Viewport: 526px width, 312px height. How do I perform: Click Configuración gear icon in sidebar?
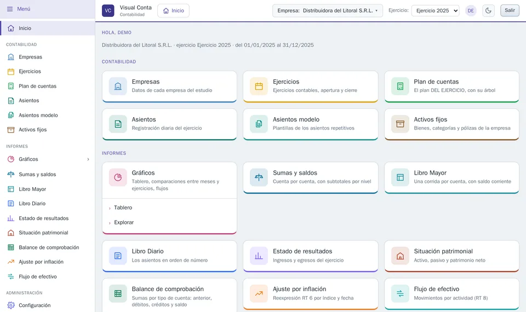pos(11,305)
